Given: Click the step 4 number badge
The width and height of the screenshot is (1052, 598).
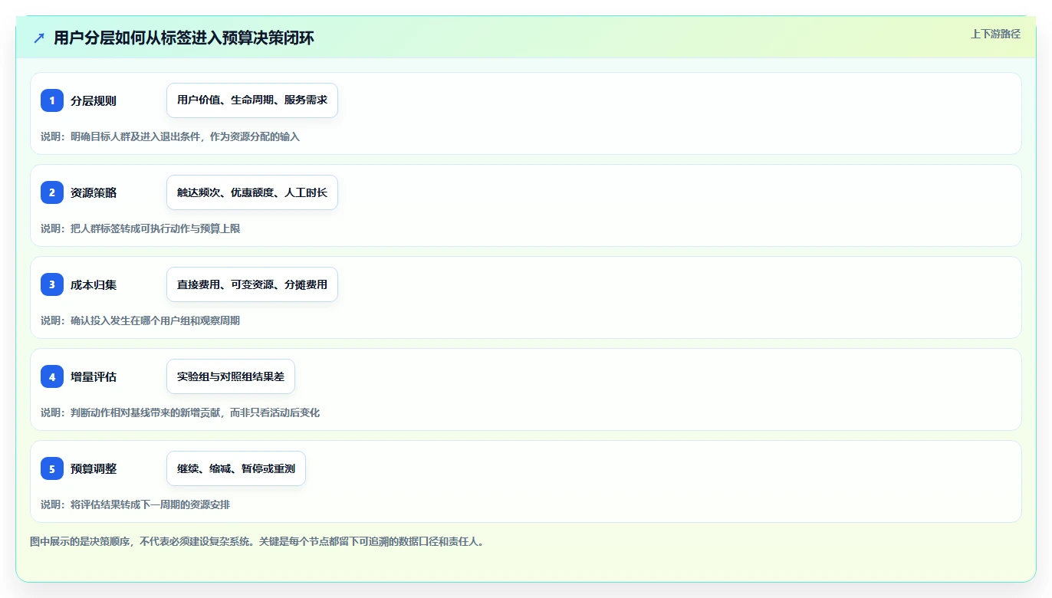Looking at the screenshot, I should [x=52, y=376].
